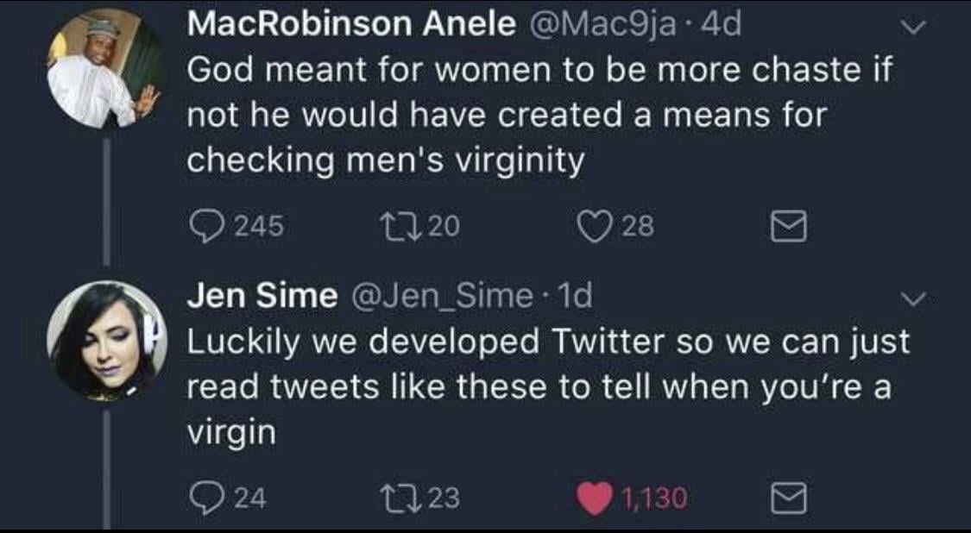Reply to Jen Sime's tweet

(205, 497)
